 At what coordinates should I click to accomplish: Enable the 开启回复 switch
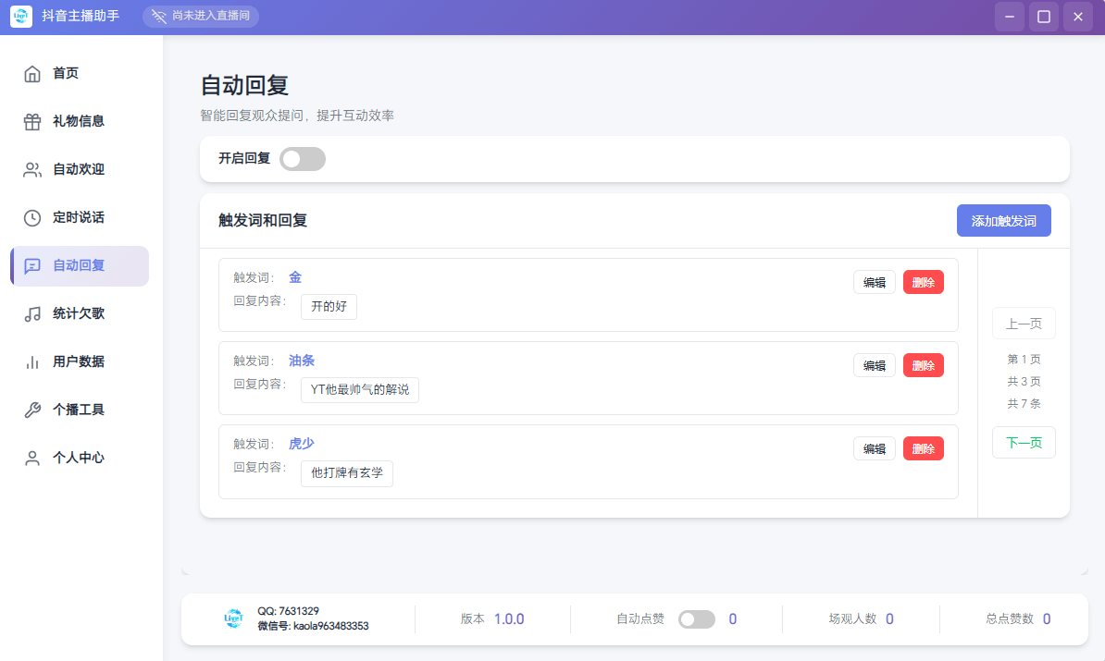pyautogui.click(x=302, y=158)
